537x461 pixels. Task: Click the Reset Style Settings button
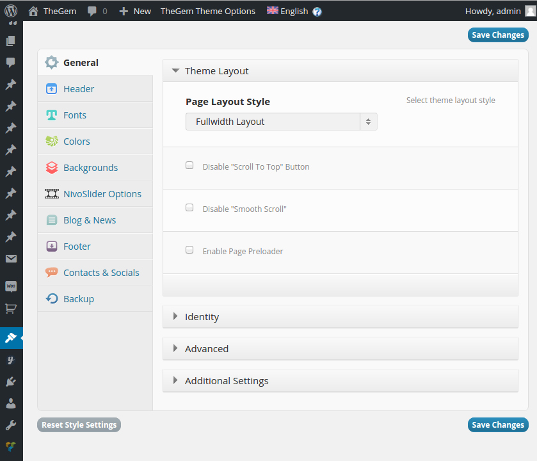79,425
